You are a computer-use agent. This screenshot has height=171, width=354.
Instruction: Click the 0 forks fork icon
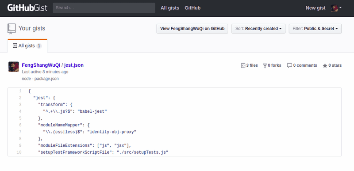[x=265, y=65]
